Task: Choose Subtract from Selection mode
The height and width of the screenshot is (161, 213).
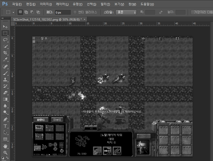Action: point(32,12)
